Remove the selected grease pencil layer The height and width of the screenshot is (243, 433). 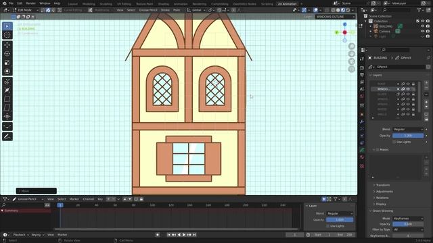click(426, 88)
